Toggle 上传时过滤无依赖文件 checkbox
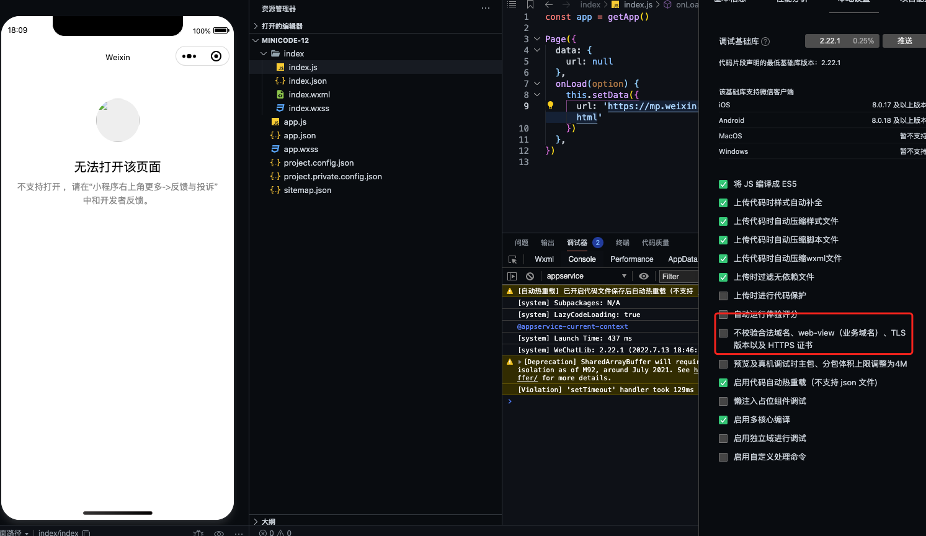The width and height of the screenshot is (926, 536). (x=723, y=277)
